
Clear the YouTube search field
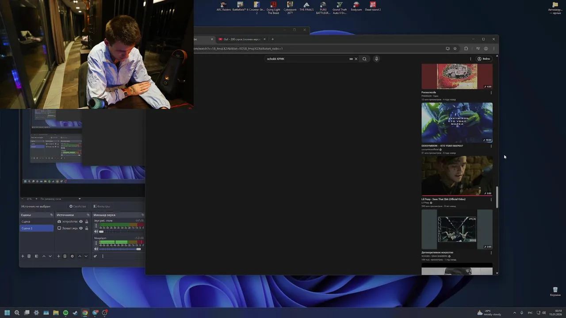(x=356, y=59)
